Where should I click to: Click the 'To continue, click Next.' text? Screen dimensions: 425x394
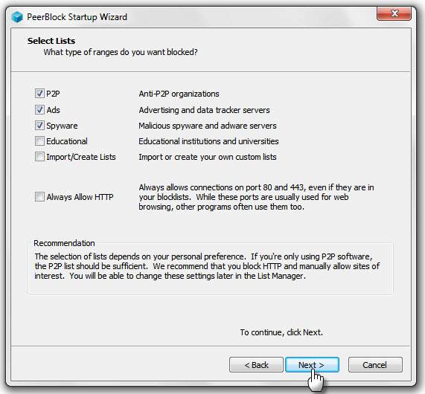click(x=281, y=332)
